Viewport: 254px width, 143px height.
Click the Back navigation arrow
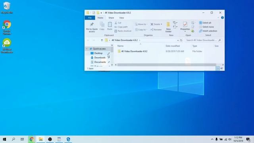click(x=88, y=40)
